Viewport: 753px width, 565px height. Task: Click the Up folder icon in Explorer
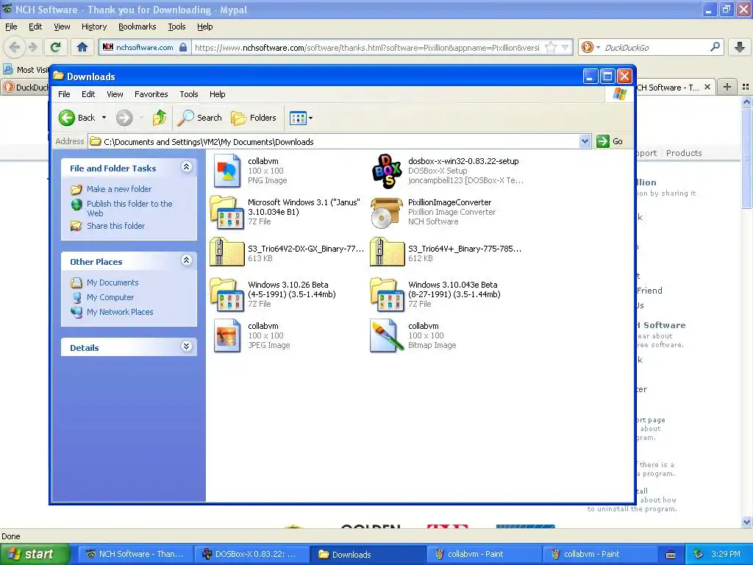(160, 118)
